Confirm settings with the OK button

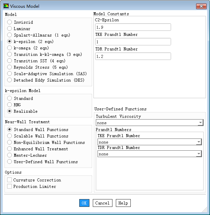[84, 203]
